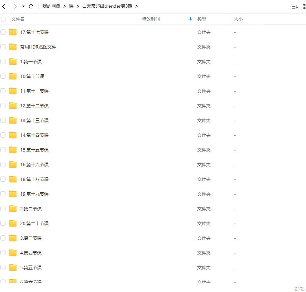306x292 pixels.
Task: Expand the chevron after 白无常超级blender第3期
Action: 137,6
